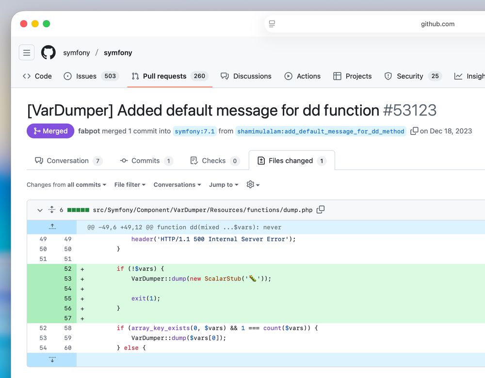
Task: Switch to the Commits tab
Action: (x=146, y=161)
